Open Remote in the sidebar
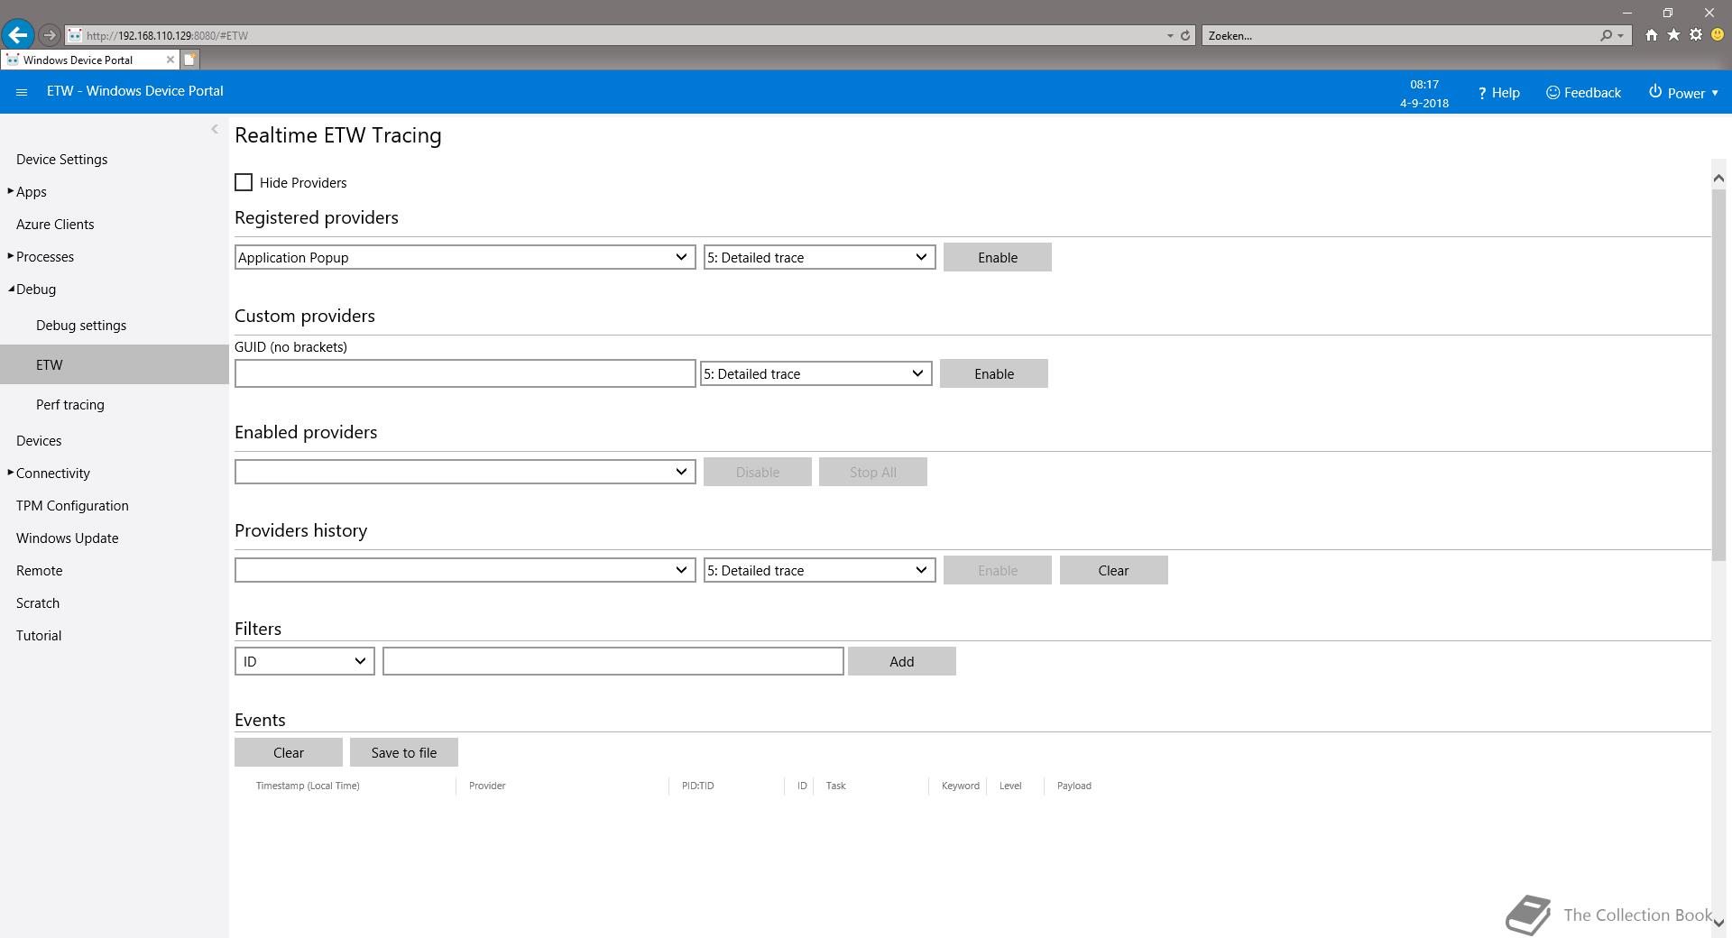Viewport: 1732px width, 938px height. [39, 571]
